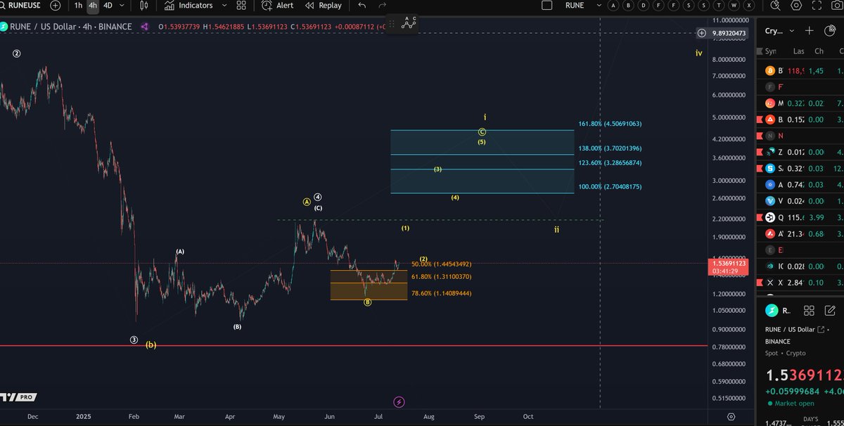Click the plus button at the 9.89320473 price
The width and height of the screenshot is (844, 426).
[701, 33]
